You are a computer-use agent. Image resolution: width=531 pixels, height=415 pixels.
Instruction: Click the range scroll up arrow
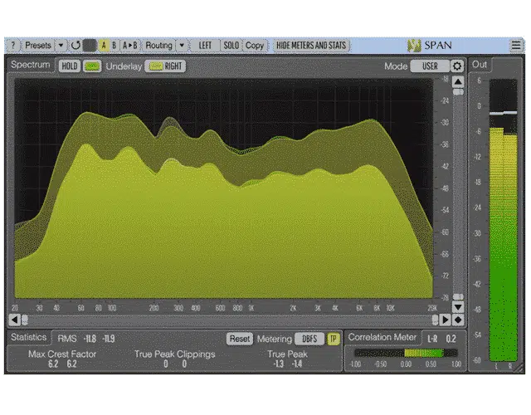tap(458, 81)
